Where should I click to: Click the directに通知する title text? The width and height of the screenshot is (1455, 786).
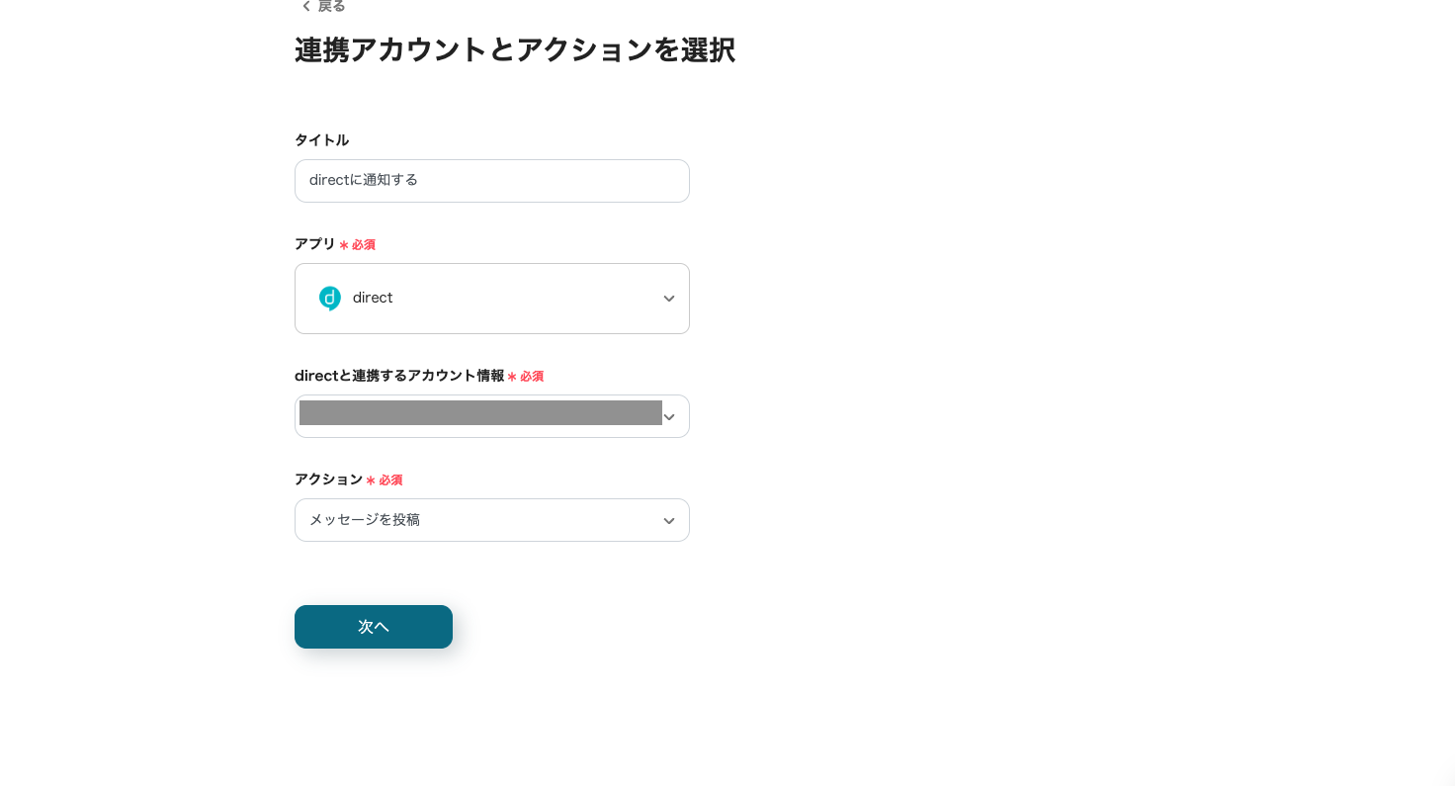(x=364, y=181)
